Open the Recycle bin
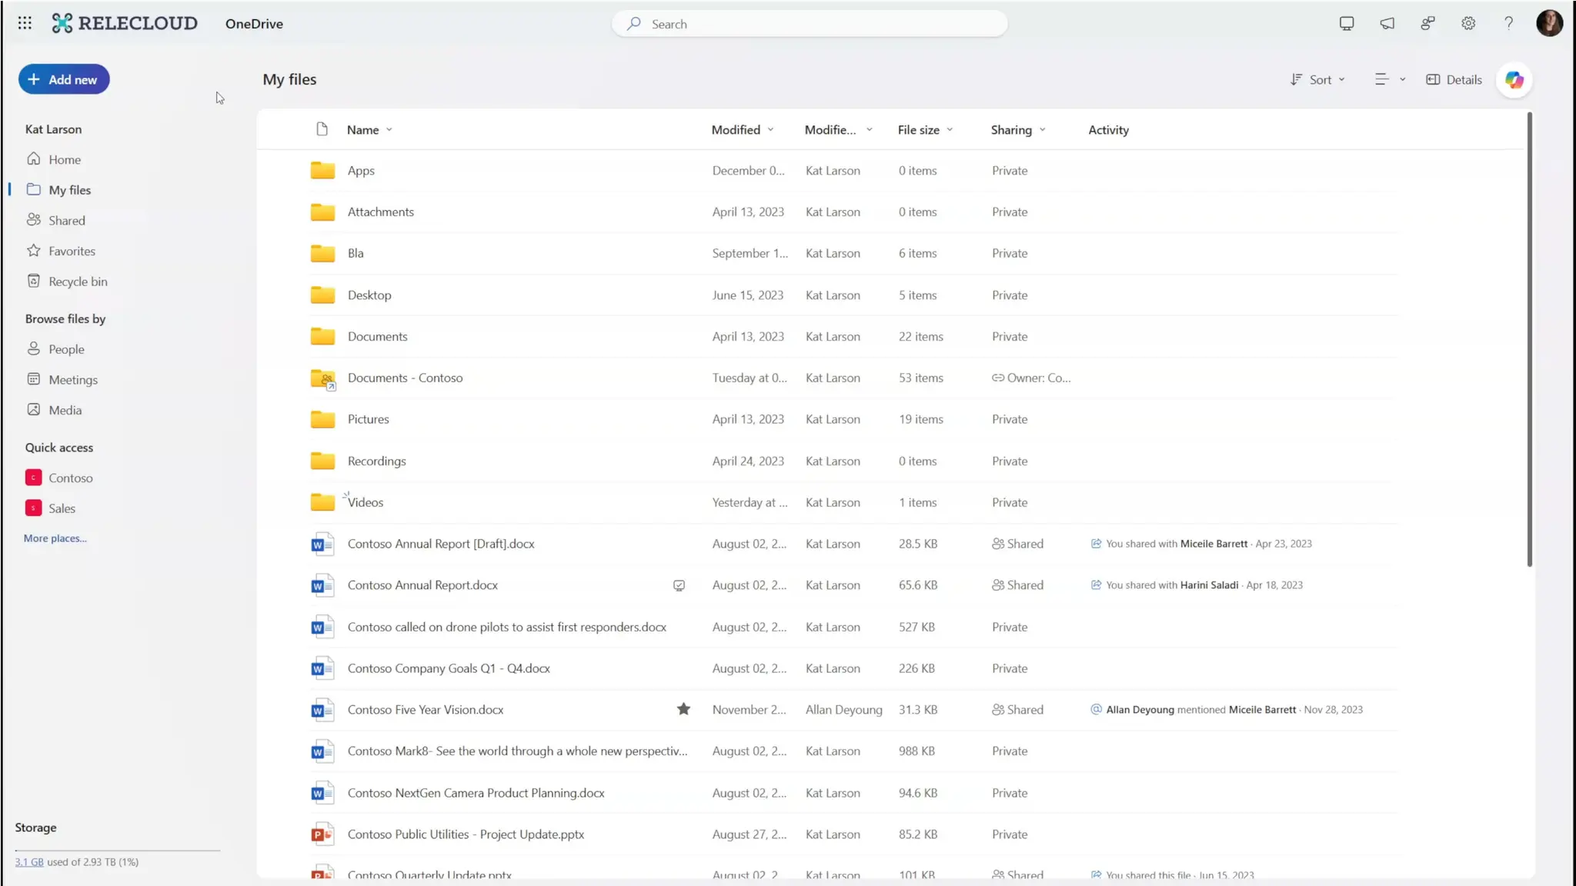The image size is (1576, 886). click(78, 281)
